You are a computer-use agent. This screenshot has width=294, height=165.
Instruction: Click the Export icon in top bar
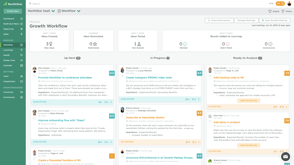[270, 11]
